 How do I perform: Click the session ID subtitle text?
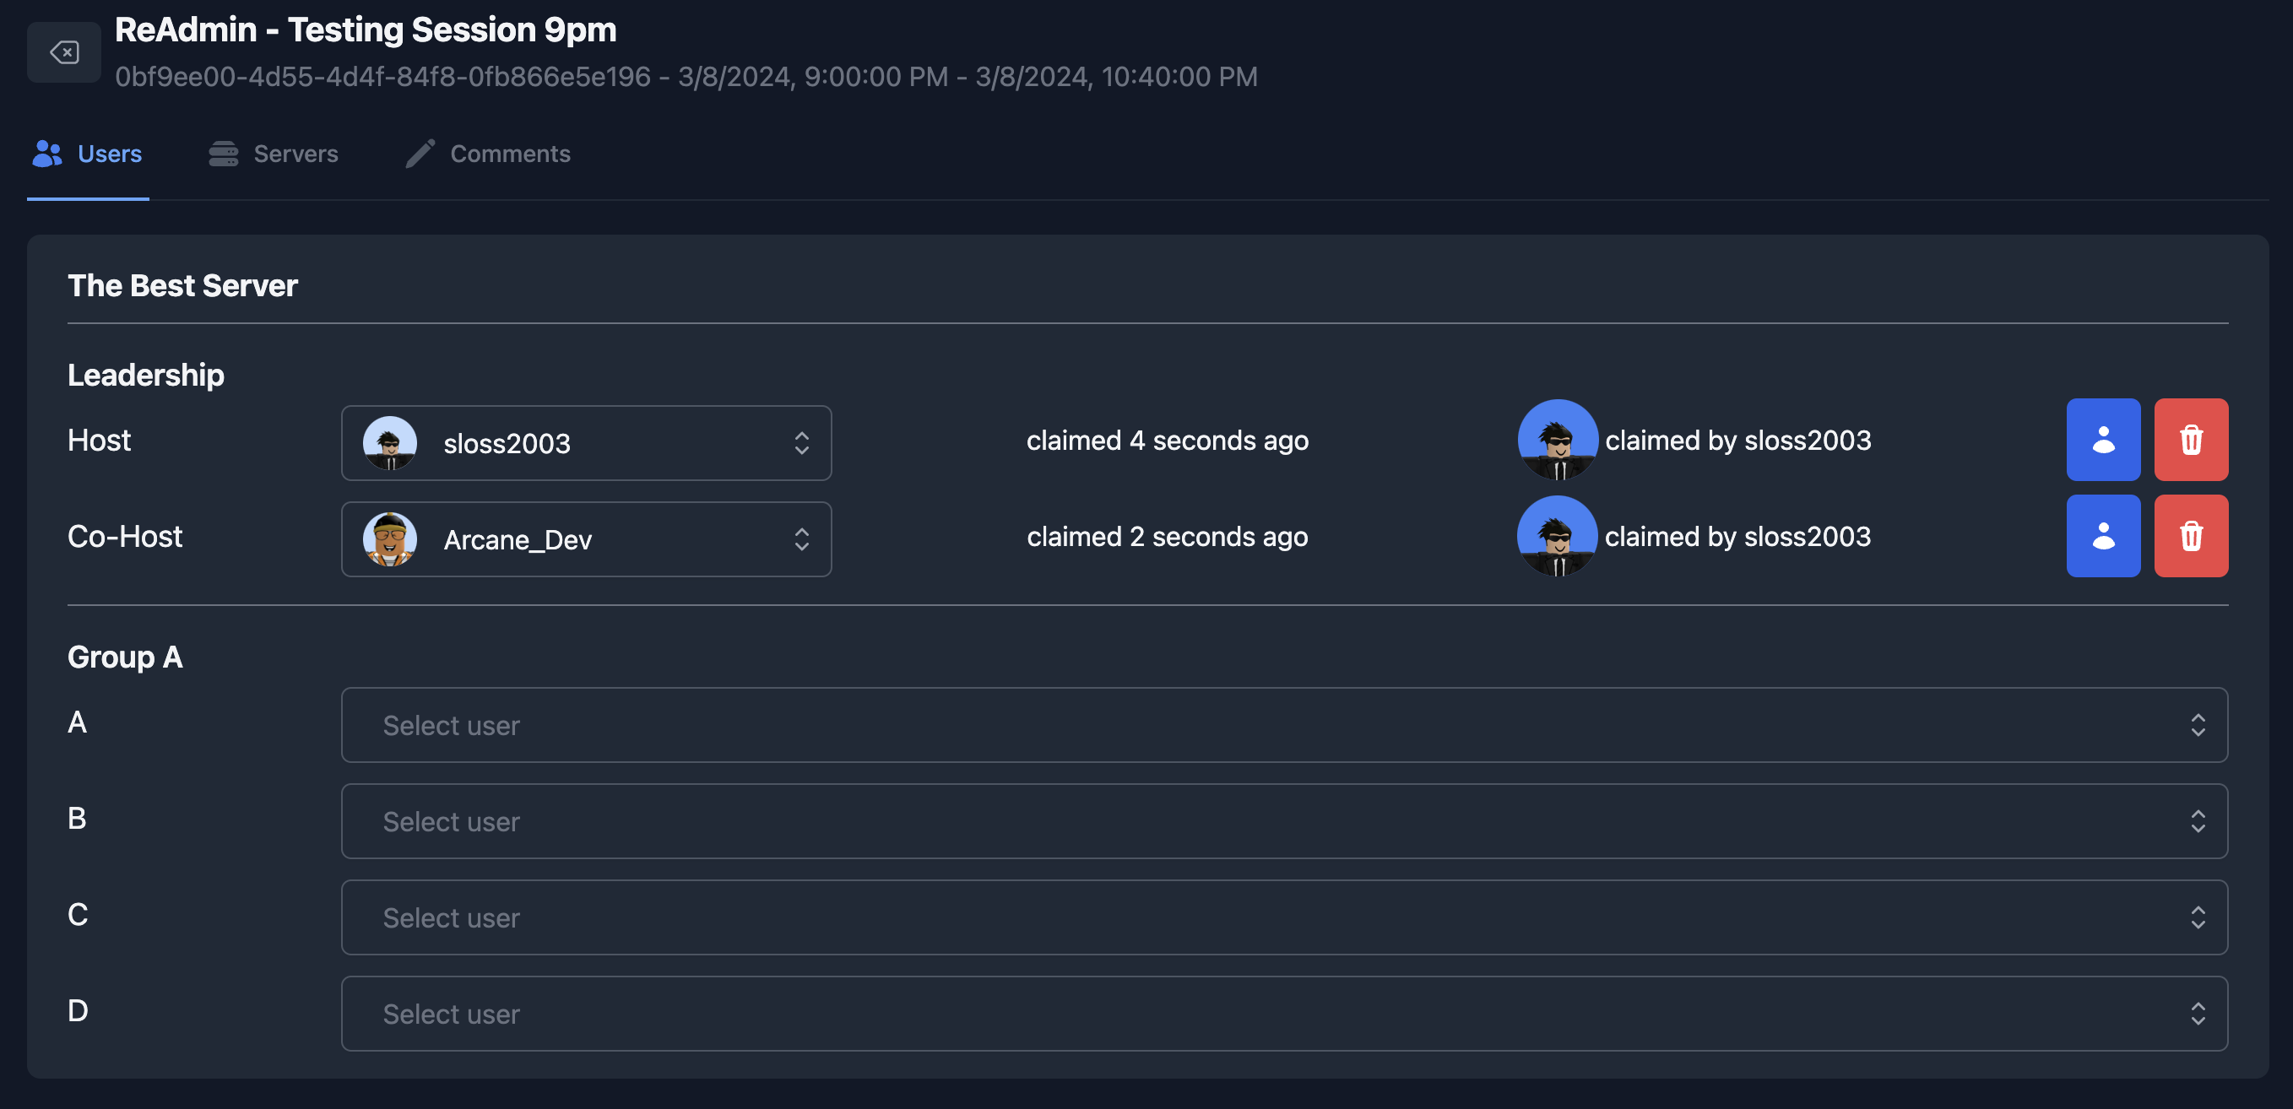382,78
